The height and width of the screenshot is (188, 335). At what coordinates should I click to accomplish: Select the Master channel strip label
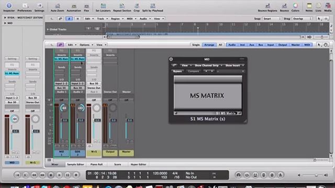pos(126,153)
